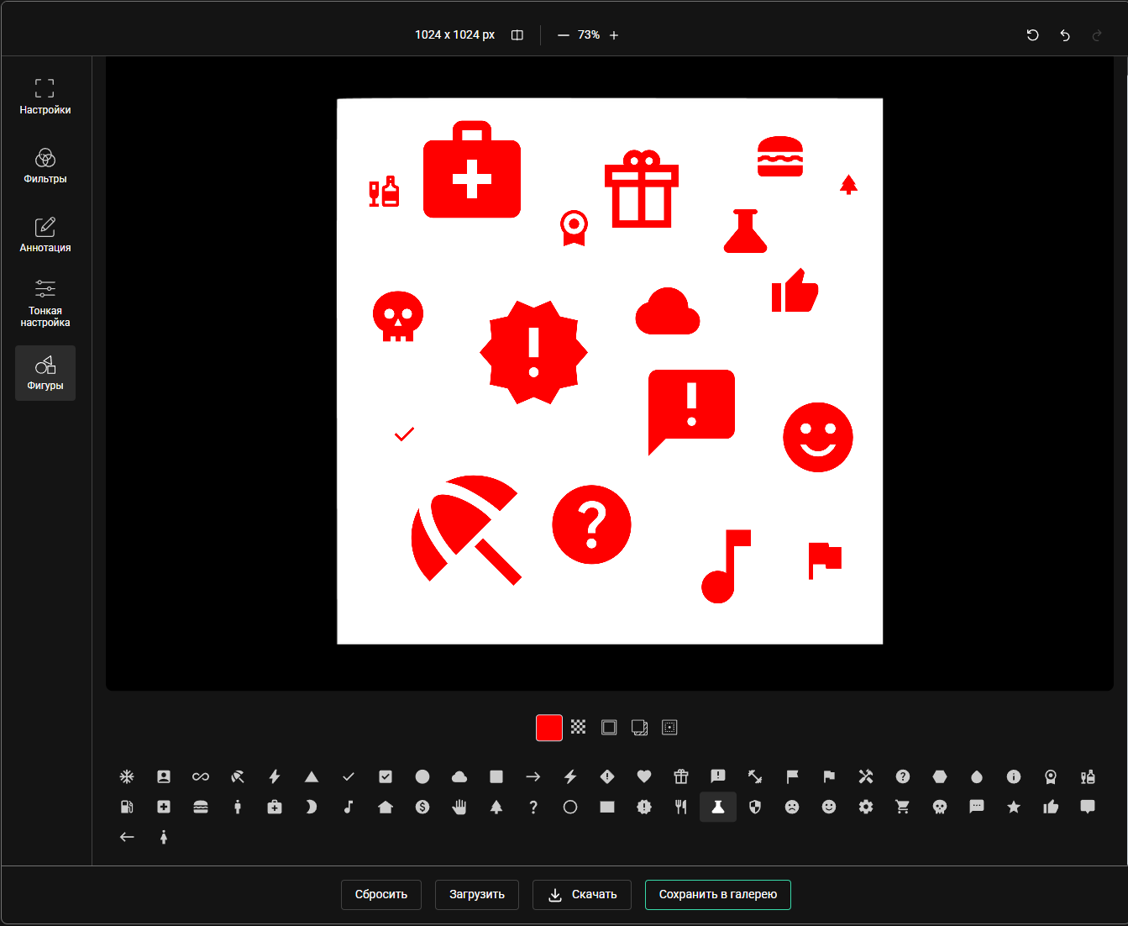Zoom out with the minus button
This screenshot has width=1128, height=926.
click(564, 35)
